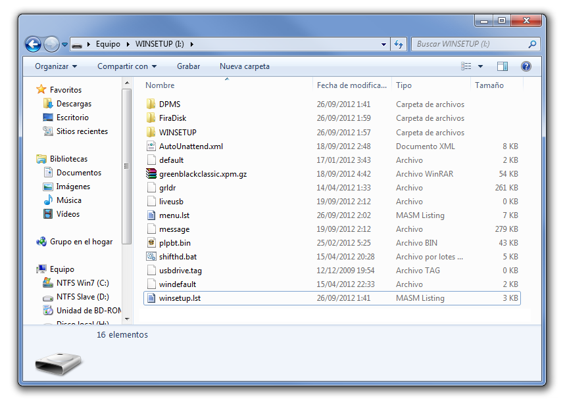
Task: Open Grupo en el hogar
Action: tap(81, 242)
